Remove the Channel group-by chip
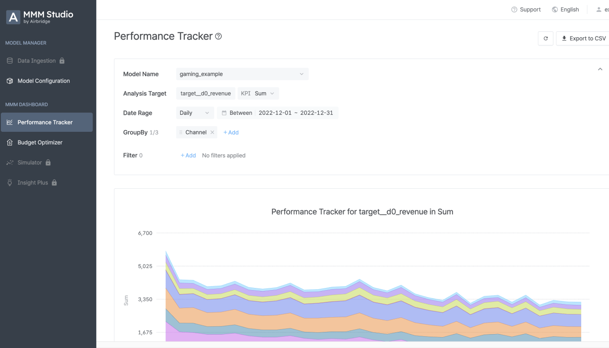This screenshot has height=348, width=609. pyautogui.click(x=212, y=132)
